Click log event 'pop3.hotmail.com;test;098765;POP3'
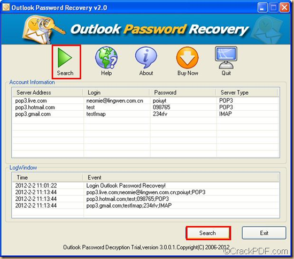The height and width of the screenshot is (259, 294). pos(128,199)
